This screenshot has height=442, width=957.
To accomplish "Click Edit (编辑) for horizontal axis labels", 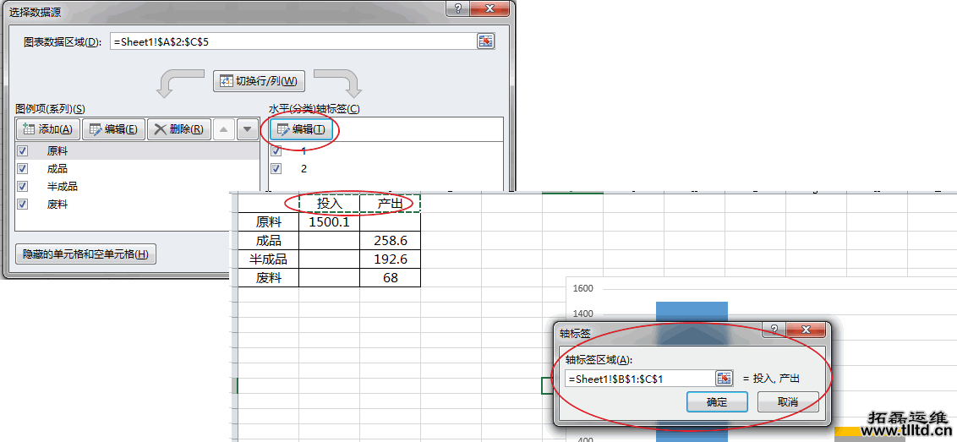I will coord(301,129).
